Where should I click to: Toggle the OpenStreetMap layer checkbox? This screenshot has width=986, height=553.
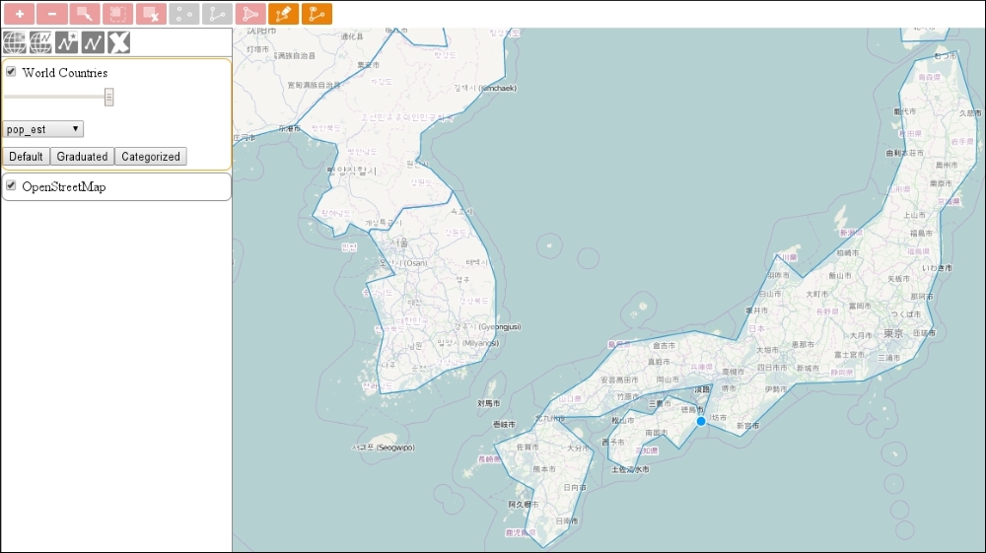(11, 186)
